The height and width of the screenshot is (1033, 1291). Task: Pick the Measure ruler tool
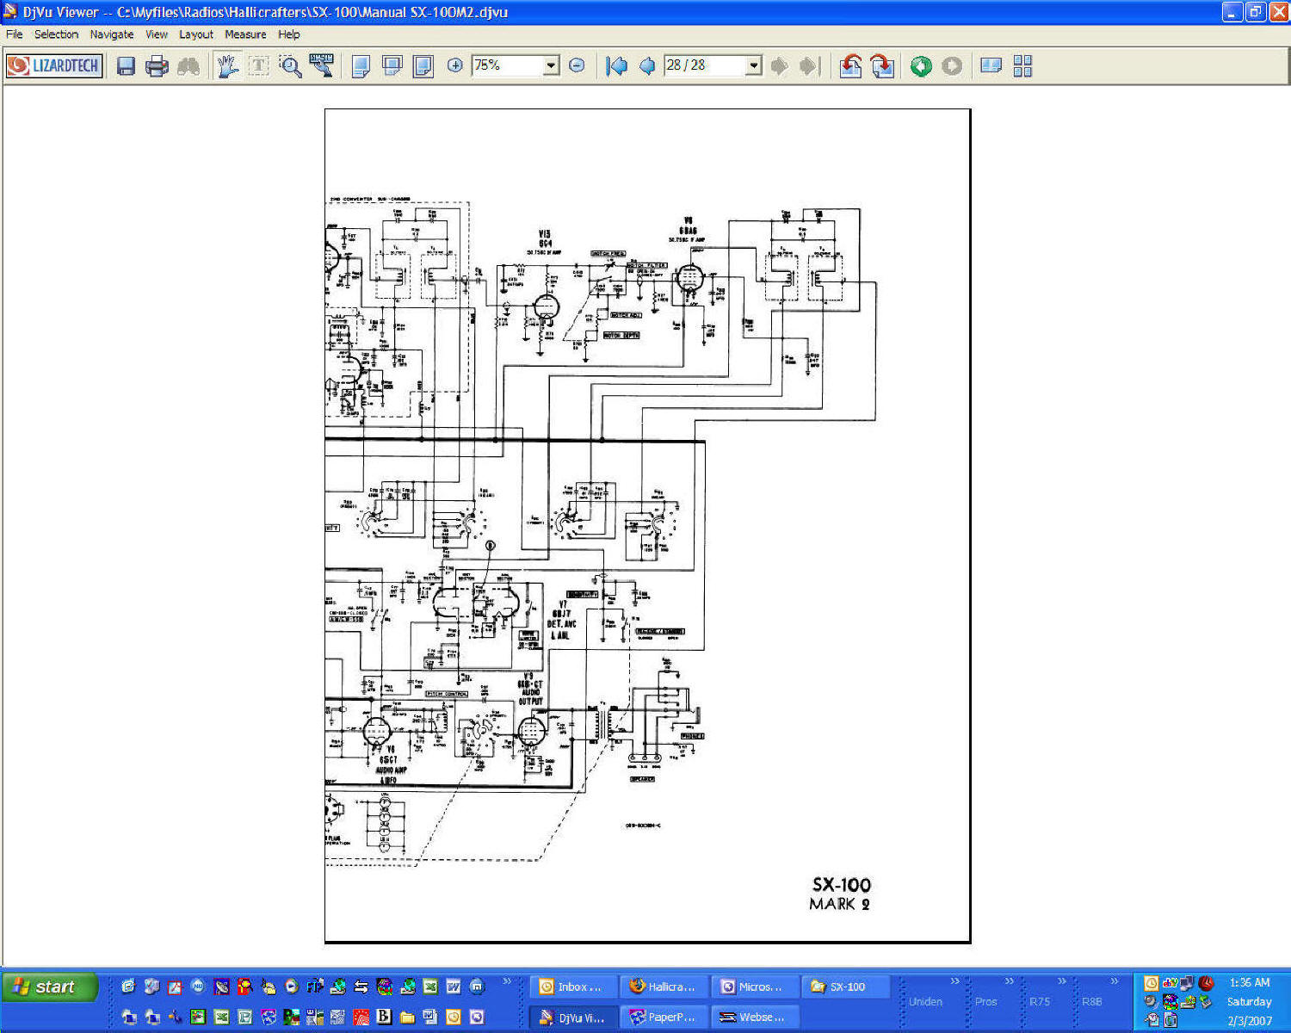point(321,66)
